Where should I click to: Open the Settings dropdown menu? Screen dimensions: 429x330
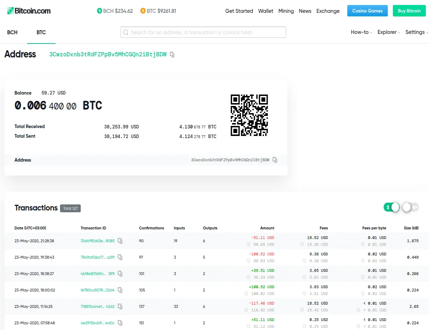417,32
